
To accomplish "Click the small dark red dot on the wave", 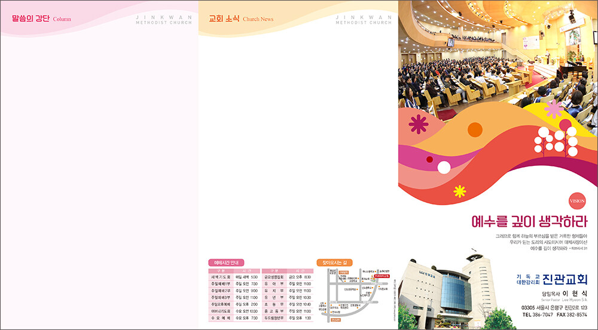I will click(x=429, y=159).
